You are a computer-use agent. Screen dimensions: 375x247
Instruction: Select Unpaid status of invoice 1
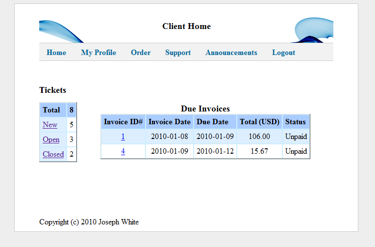point(296,137)
